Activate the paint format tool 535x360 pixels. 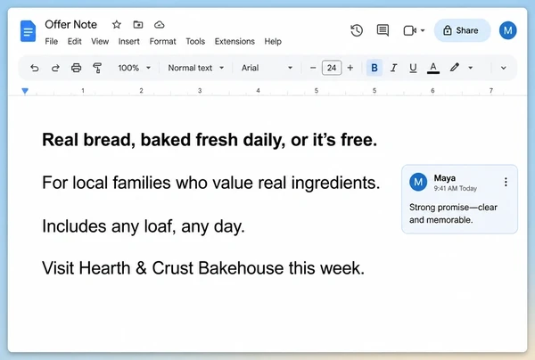(97, 68)
